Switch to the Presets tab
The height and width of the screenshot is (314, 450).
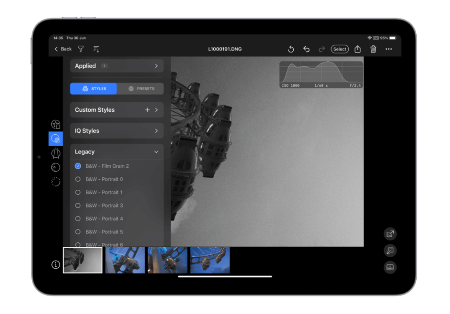point(140,88)
